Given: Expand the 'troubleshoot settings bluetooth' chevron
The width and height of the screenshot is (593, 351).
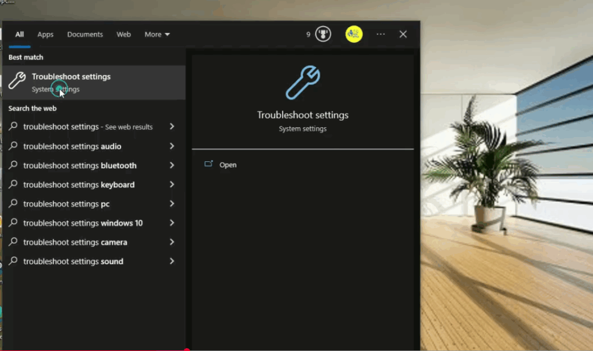Looking at the screenshot, I should pos(172,165).
